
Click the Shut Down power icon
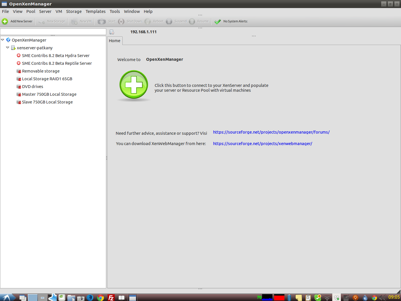coord(121,21)
